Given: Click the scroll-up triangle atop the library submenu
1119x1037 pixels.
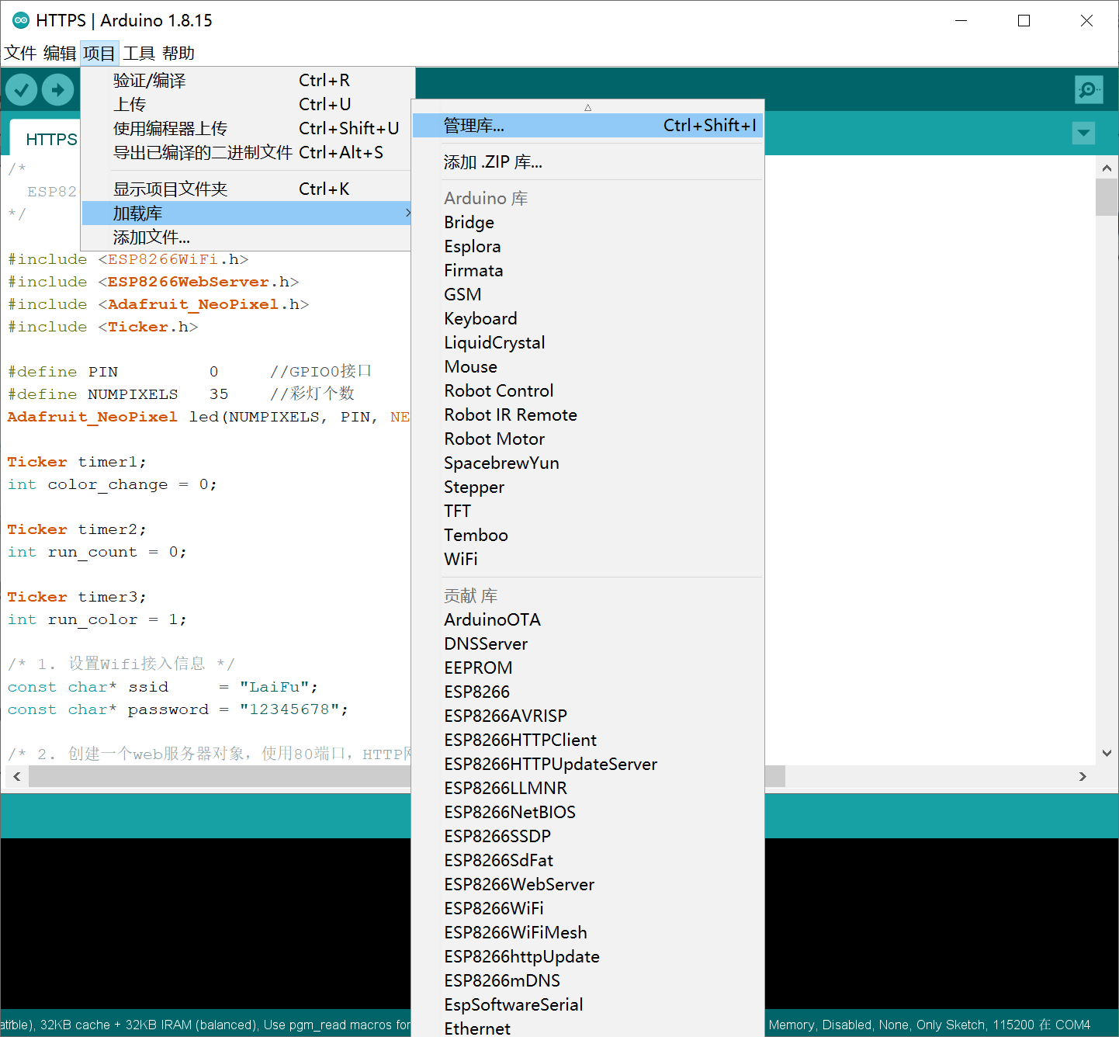Looking at the screenshot, I should pyautogui.click(x=587, y=107).
